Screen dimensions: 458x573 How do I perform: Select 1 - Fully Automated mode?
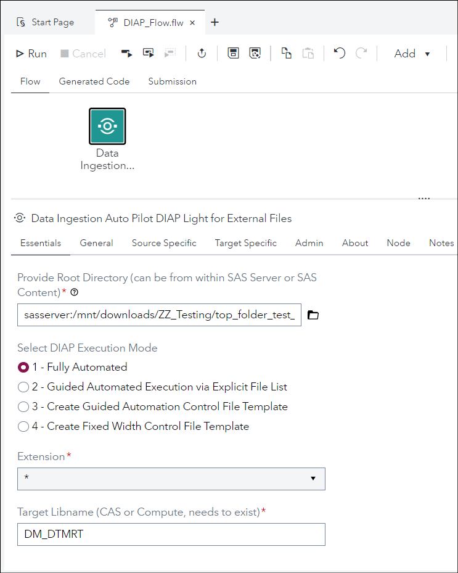pyautogui.click(x=23, y=367)
